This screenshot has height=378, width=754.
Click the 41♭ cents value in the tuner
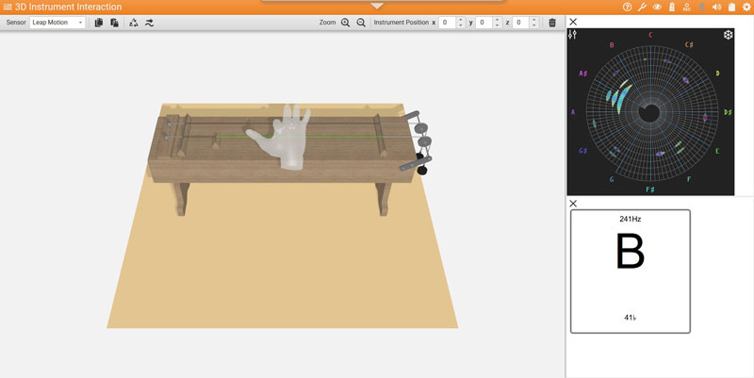pyautogui.click(x=630, y=318)
